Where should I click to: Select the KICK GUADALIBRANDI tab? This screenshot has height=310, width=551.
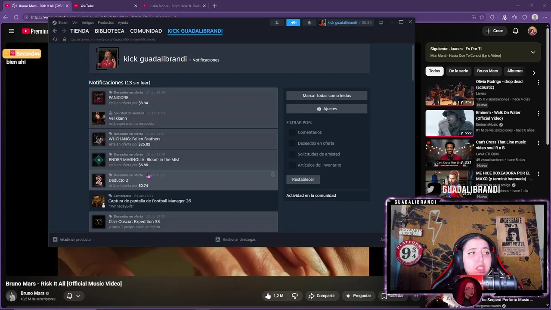tap(195, 31)
